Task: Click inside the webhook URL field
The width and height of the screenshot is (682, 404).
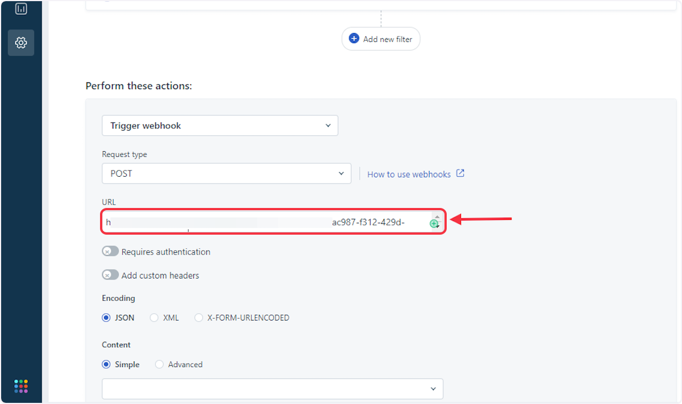Action: [256, 222]
